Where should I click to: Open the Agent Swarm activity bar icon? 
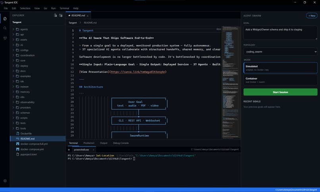(x=5, y=38)
